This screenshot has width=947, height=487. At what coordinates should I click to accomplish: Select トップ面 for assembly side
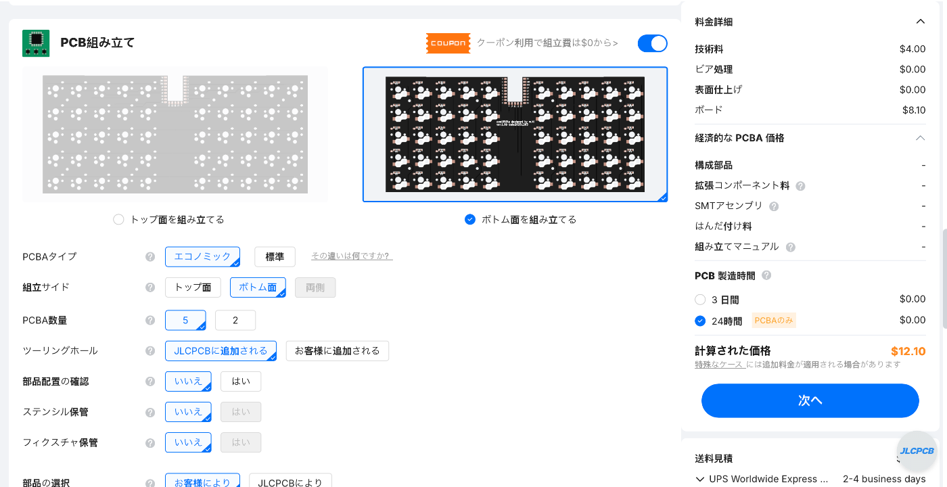click(x=193, y=287)
